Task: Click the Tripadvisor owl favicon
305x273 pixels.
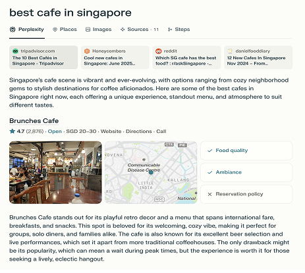Action: tap(15, 51)
